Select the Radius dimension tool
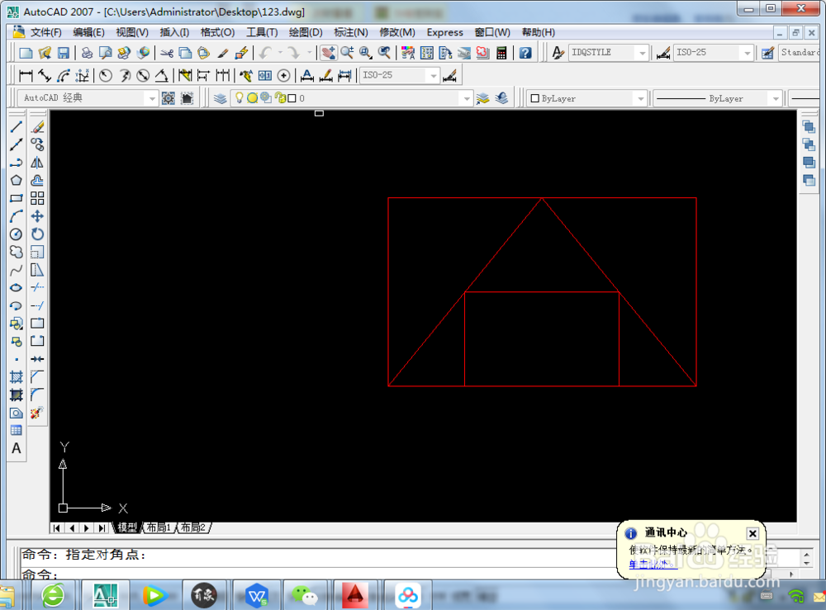The image size is (826, 610). (106, 75)
